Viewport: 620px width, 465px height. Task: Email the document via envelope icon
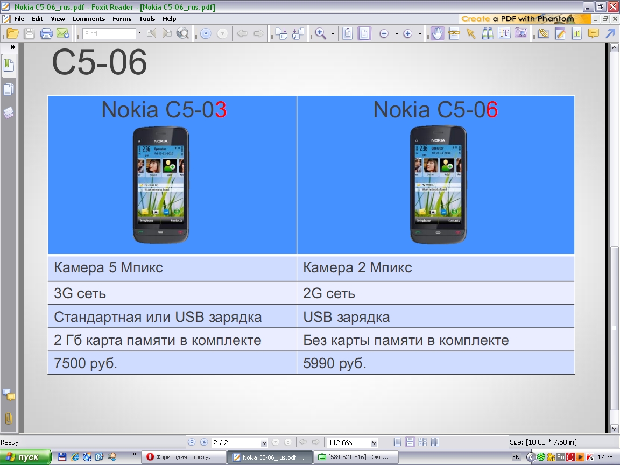click(63, 33)
